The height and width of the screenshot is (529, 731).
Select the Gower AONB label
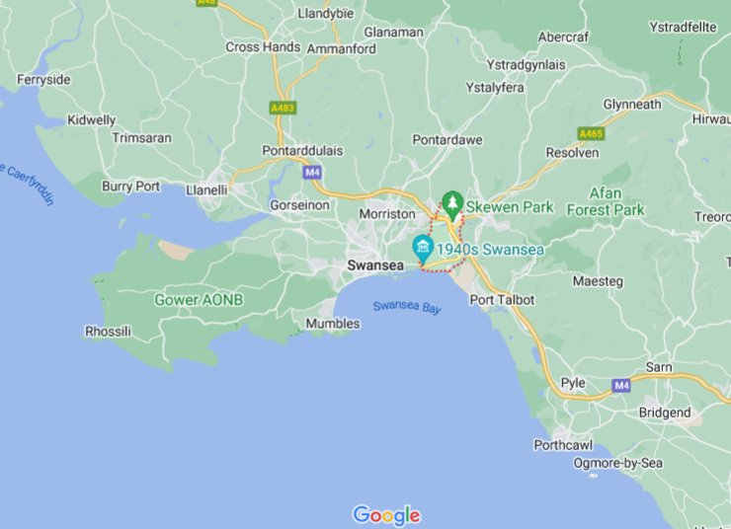point(199,300)
